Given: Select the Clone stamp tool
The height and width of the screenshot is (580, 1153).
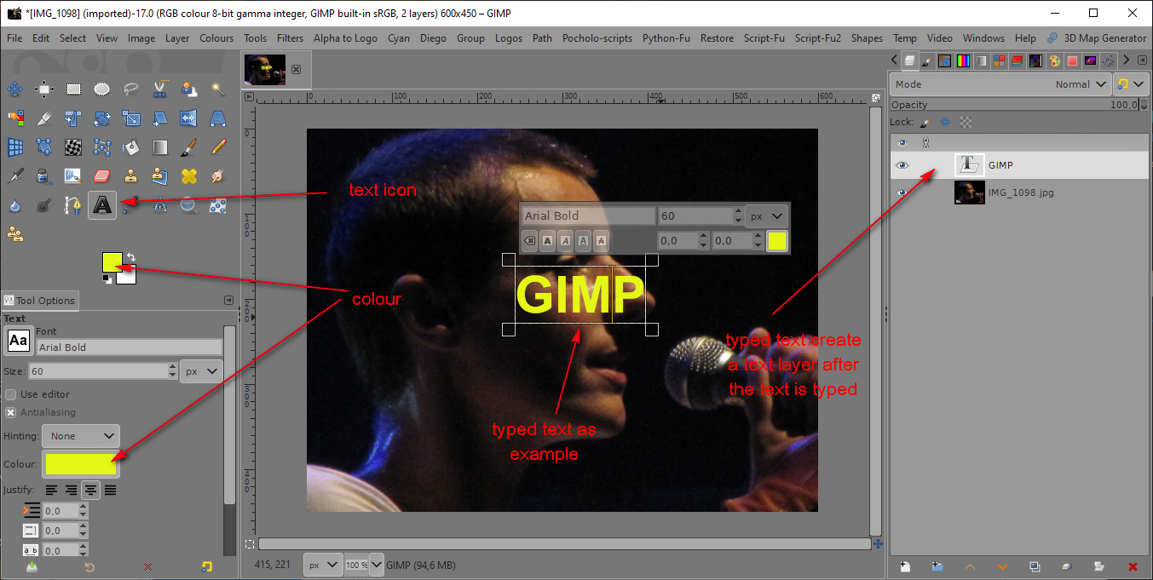Looking at the screenshot, I should pos(131,176).
